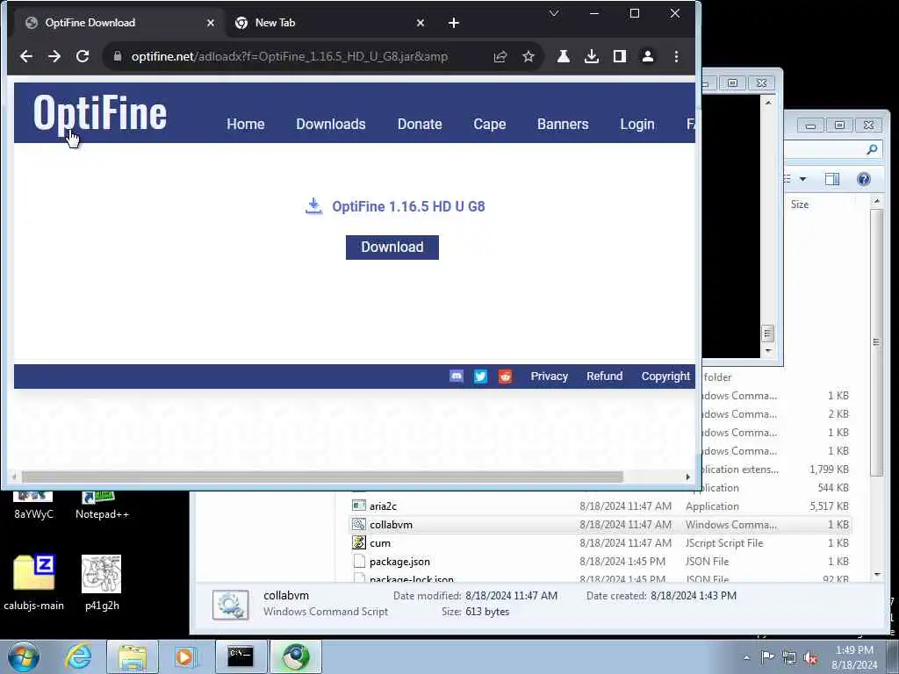This screenshot has height=674, width=899.
Task: Close the New Tab tab
Action: pyautogui.click(x=421, y=23)
